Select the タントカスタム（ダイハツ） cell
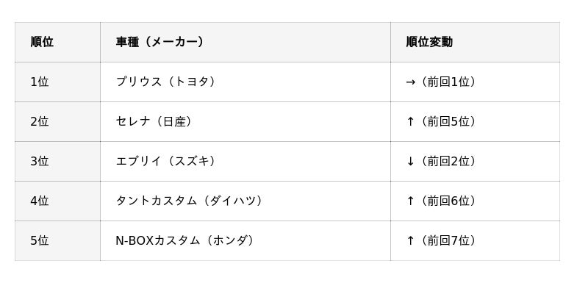The image size is (588, 283). coord(245,201)
